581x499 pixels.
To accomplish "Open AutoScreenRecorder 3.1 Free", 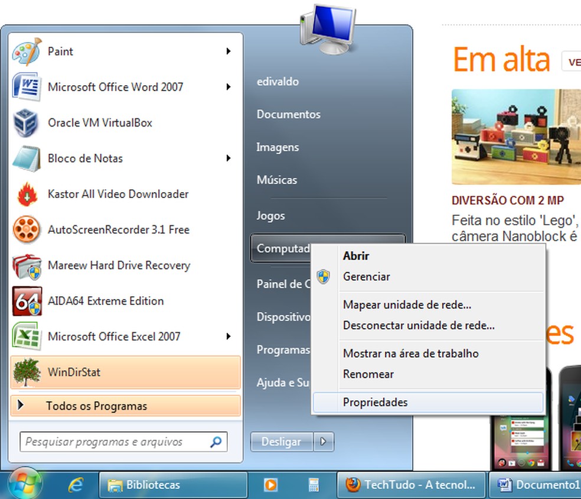I will 116,229.
